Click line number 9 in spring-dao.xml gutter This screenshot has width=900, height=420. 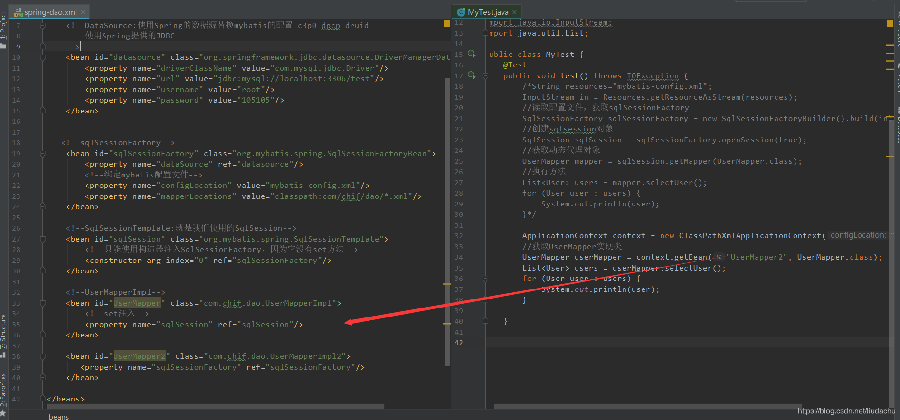tap(18, 47)
